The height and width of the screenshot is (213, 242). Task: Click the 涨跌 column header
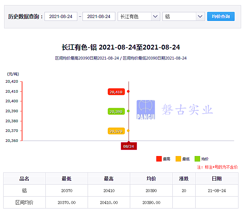pyautogui.click(x=184, y=179)
